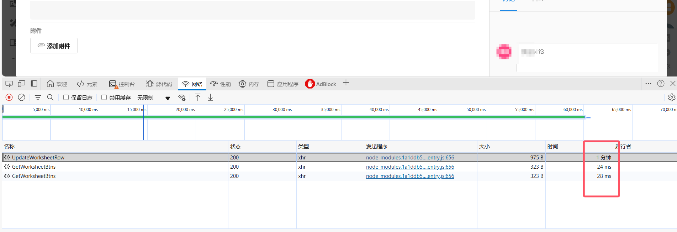Image resolution: width=677 pixels, height=232 pixels.
Task: Open search in network panel
Action: pos(50,97)
